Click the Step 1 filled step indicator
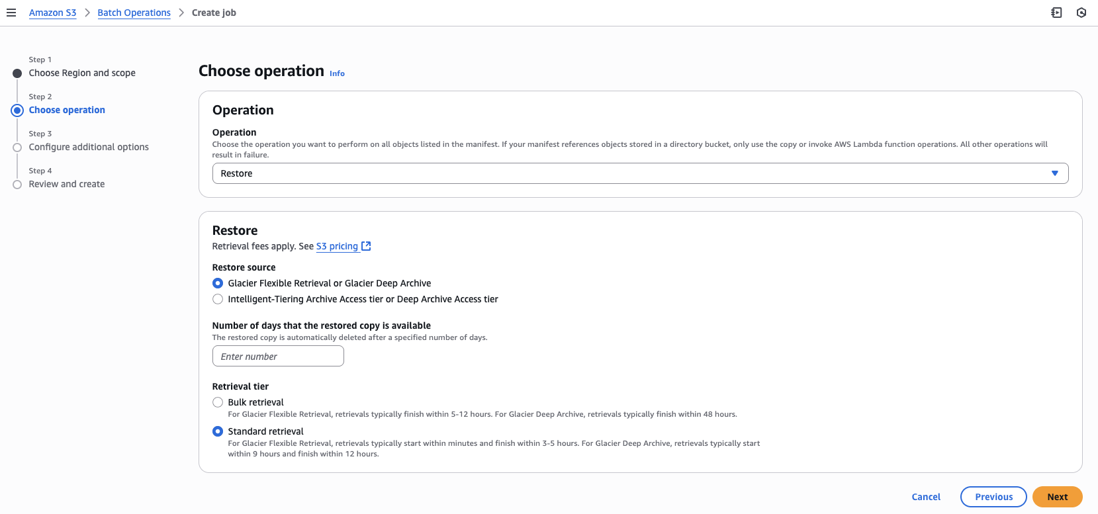The width and height of the screenshot is (1098, 514). (x=17, y=73)
